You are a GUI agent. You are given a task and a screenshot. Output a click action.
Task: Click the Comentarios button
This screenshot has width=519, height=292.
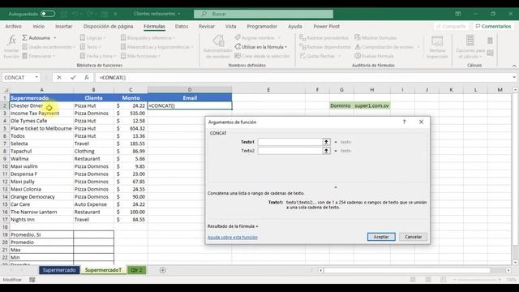pyautogui.click(x=493, y=26)
